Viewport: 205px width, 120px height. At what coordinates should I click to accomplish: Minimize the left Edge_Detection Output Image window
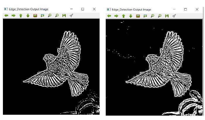pos(71,9)
